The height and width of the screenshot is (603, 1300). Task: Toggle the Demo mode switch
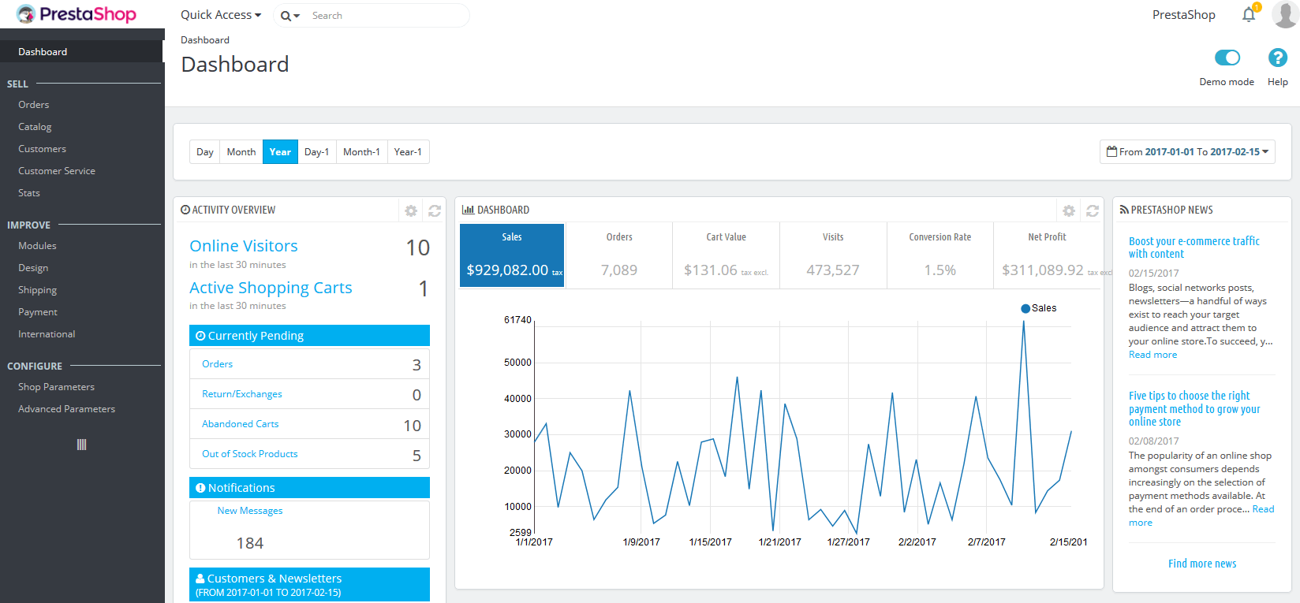pyautogui.click(x=1227, y=58)
